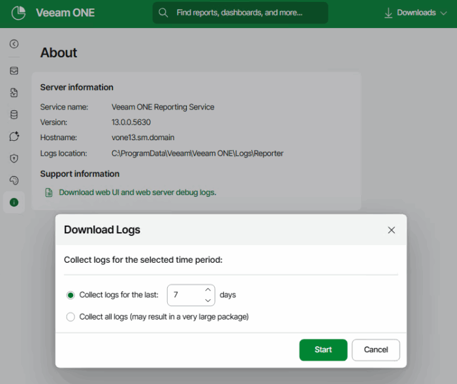Click the Downloads label
Screen dimensions: 457x384
417,13
